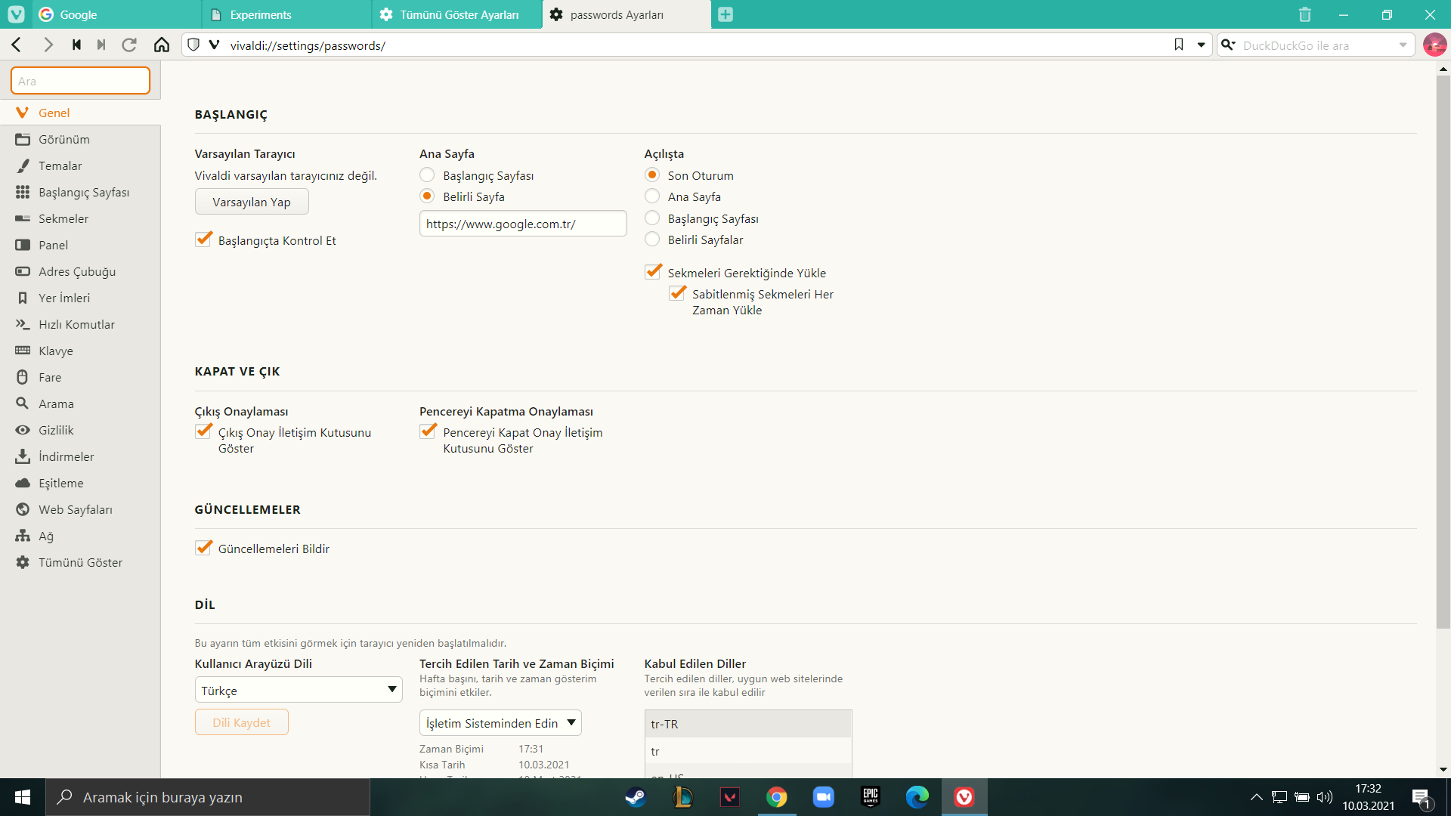
Task: Click the Varsayılan Yap button
Action: [252, 202]
